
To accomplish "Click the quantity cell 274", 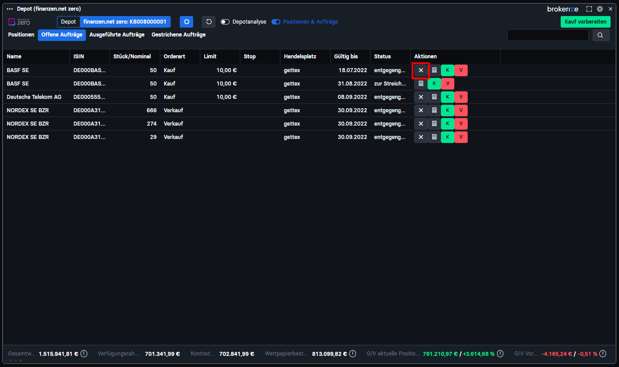I will [135, 124].
